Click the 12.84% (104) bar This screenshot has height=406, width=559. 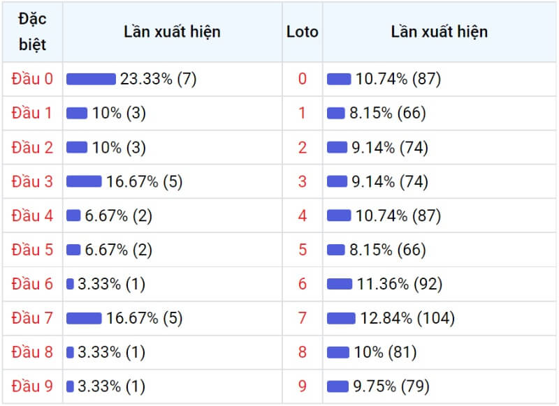pyautogui.click(x=341, y=318)
